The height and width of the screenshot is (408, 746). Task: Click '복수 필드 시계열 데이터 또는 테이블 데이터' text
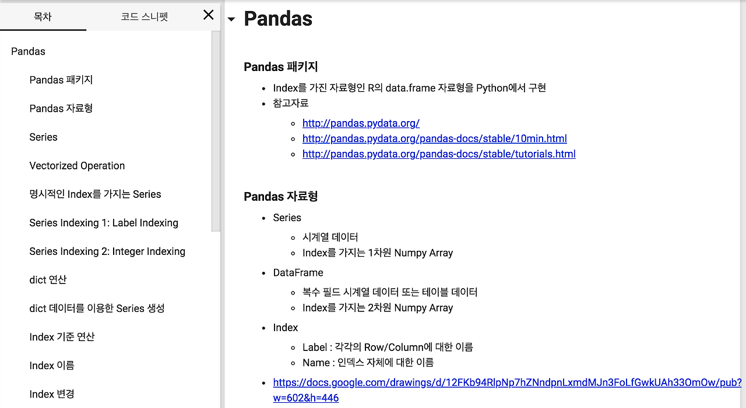390,292
